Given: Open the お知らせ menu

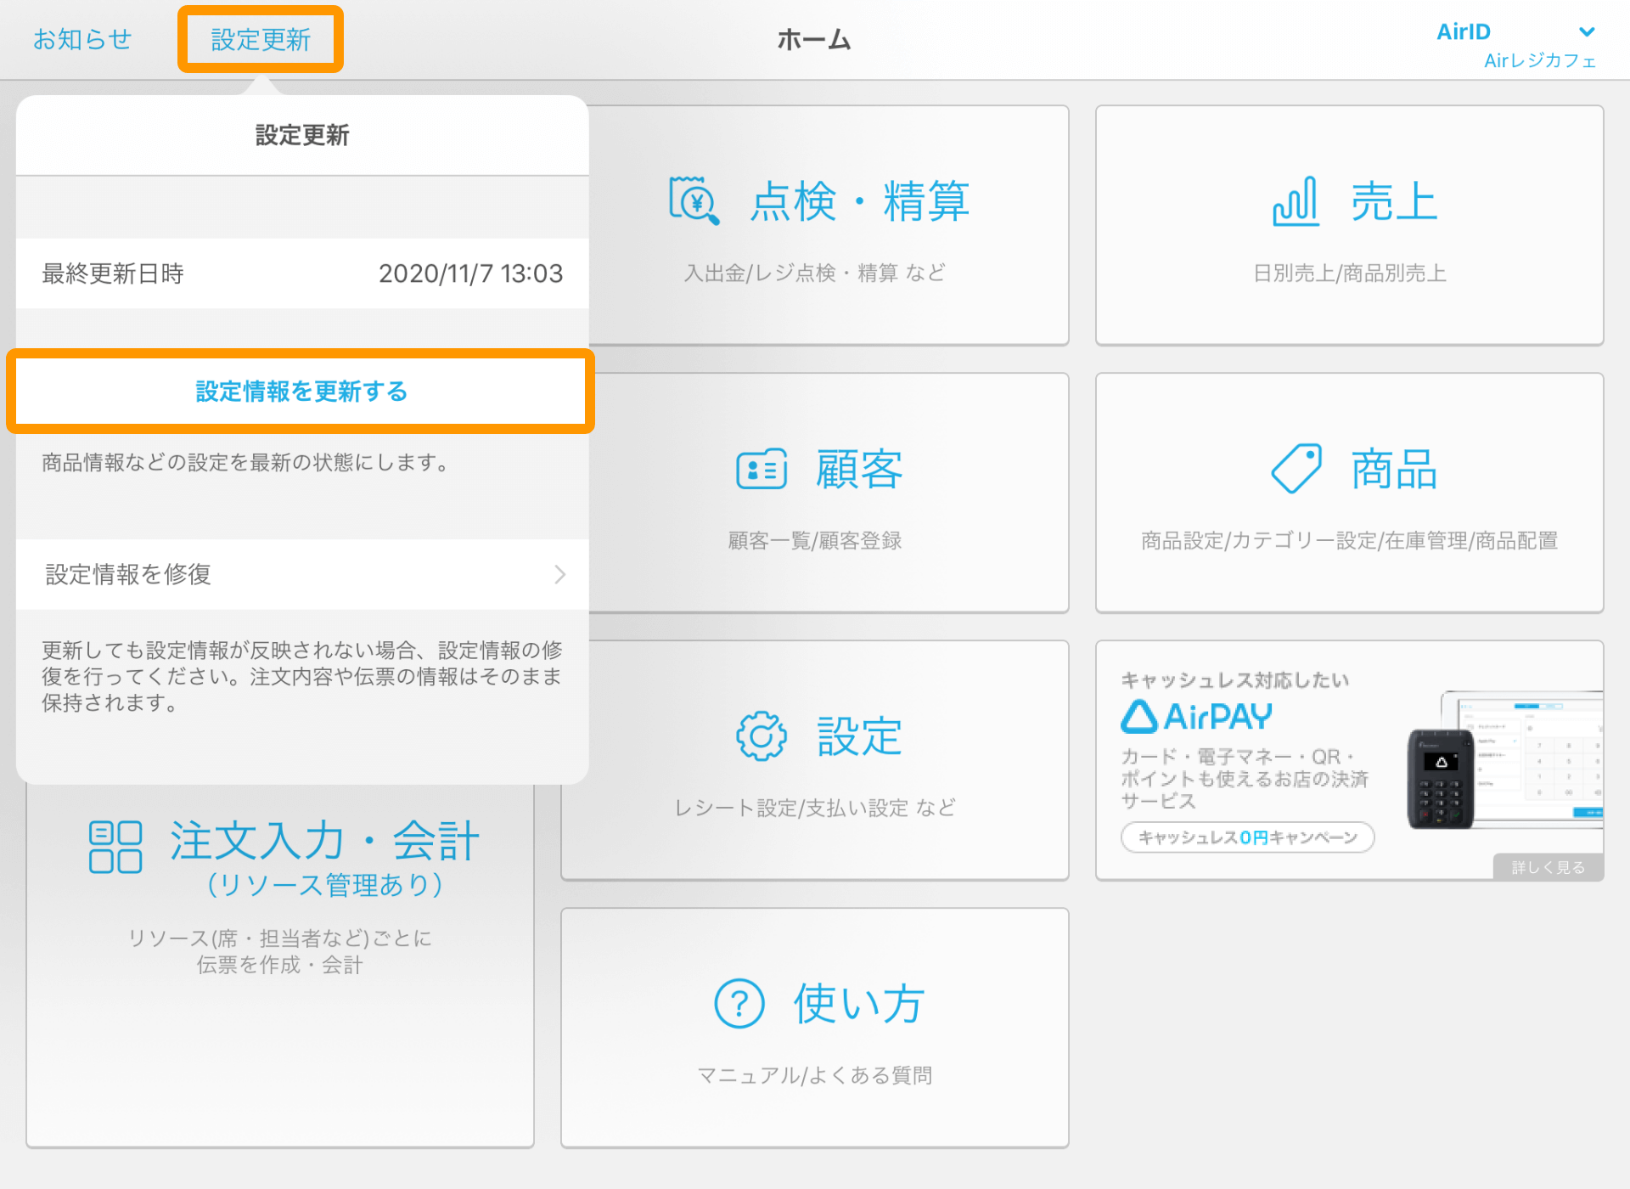Looking at the screenshot, I should tap(81, 38).
